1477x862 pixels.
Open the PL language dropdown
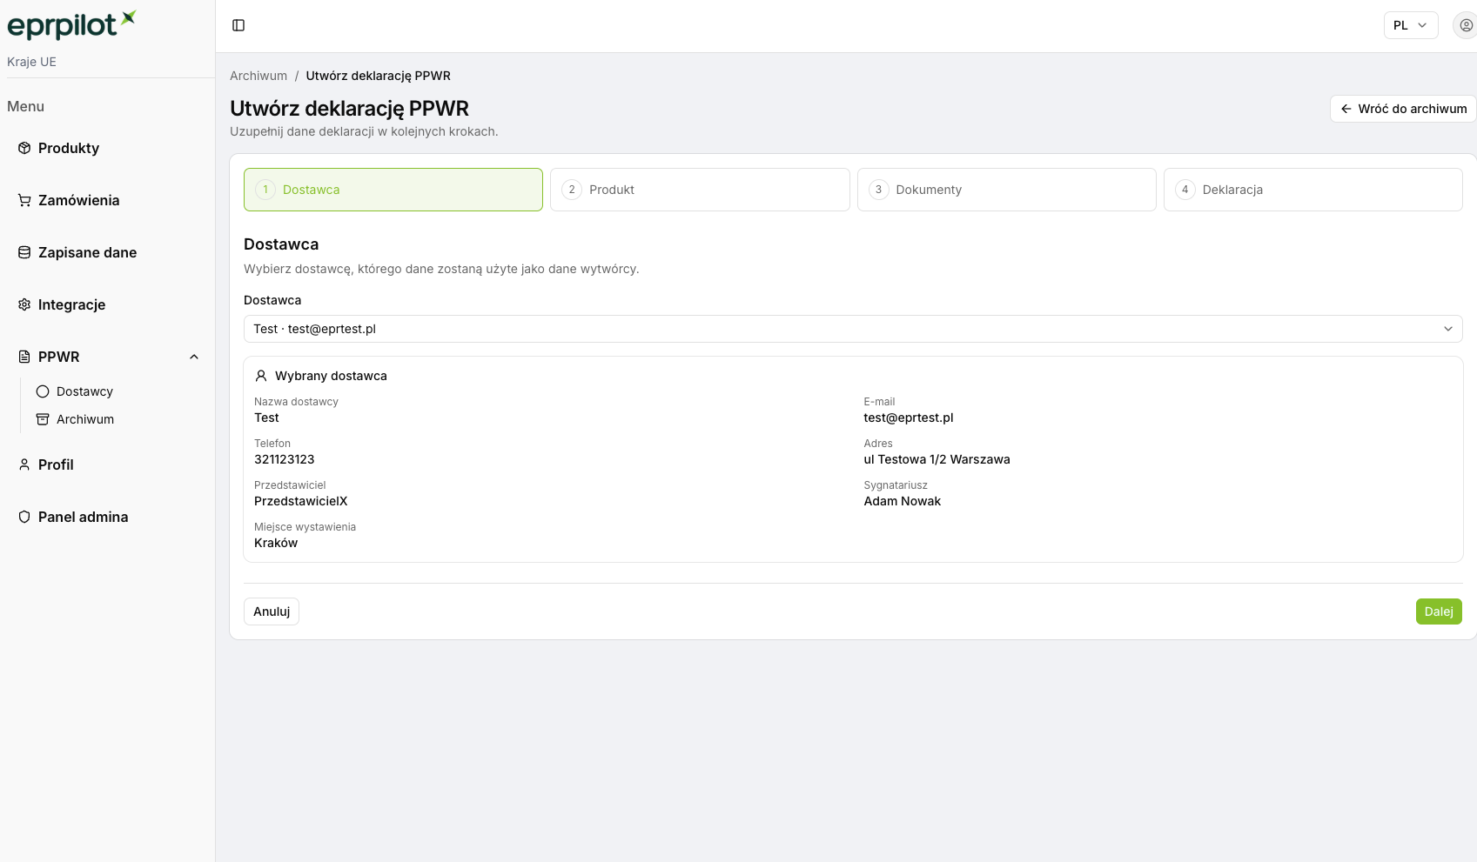1411,25
